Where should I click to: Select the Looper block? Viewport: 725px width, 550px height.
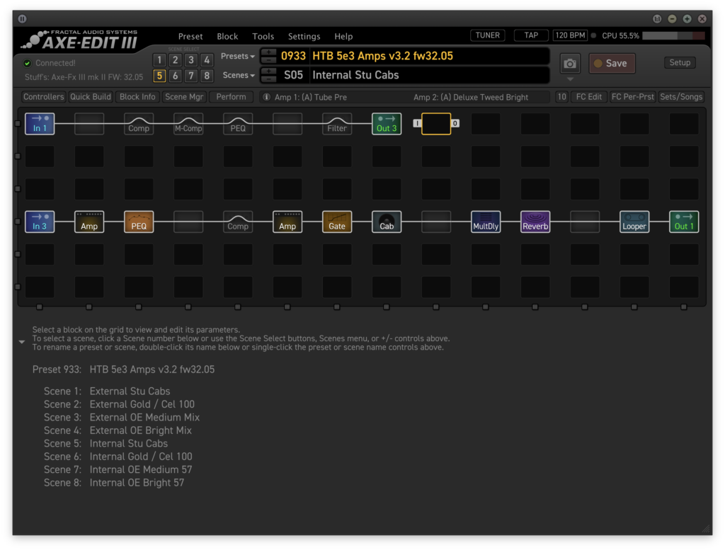(634, 222)
